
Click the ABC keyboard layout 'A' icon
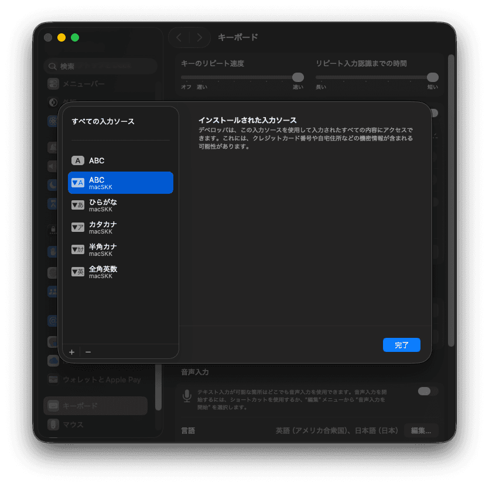coord(78,160)
